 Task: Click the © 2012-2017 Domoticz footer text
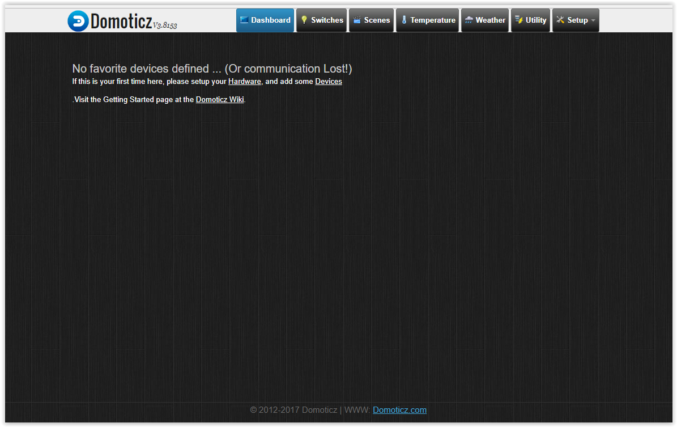pos(293,410)
